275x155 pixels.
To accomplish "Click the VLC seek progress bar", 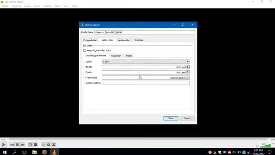I will [138, 139].
